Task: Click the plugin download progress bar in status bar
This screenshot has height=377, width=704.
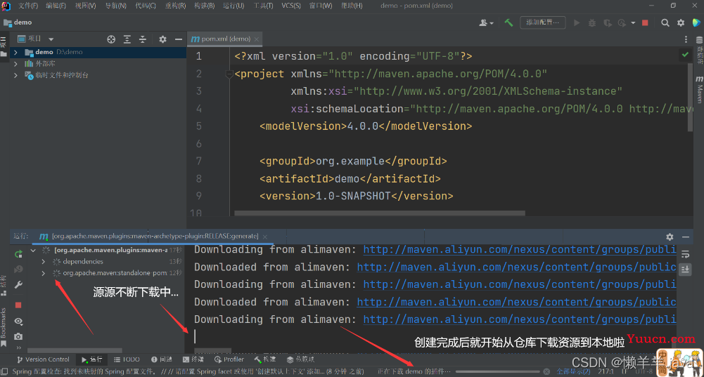Action: click(x=497, y=371)
